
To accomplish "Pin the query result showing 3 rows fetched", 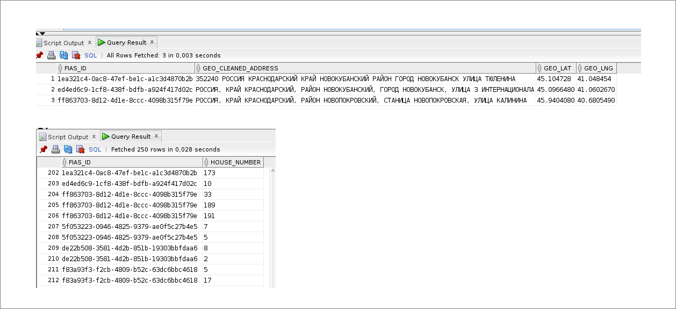I will 39,55.
